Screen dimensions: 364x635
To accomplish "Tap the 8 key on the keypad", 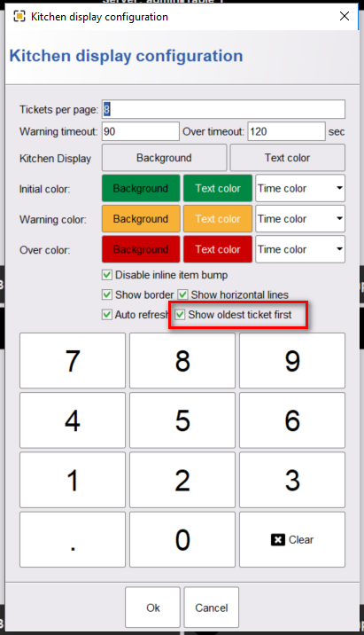I will [x=182, y=360].
